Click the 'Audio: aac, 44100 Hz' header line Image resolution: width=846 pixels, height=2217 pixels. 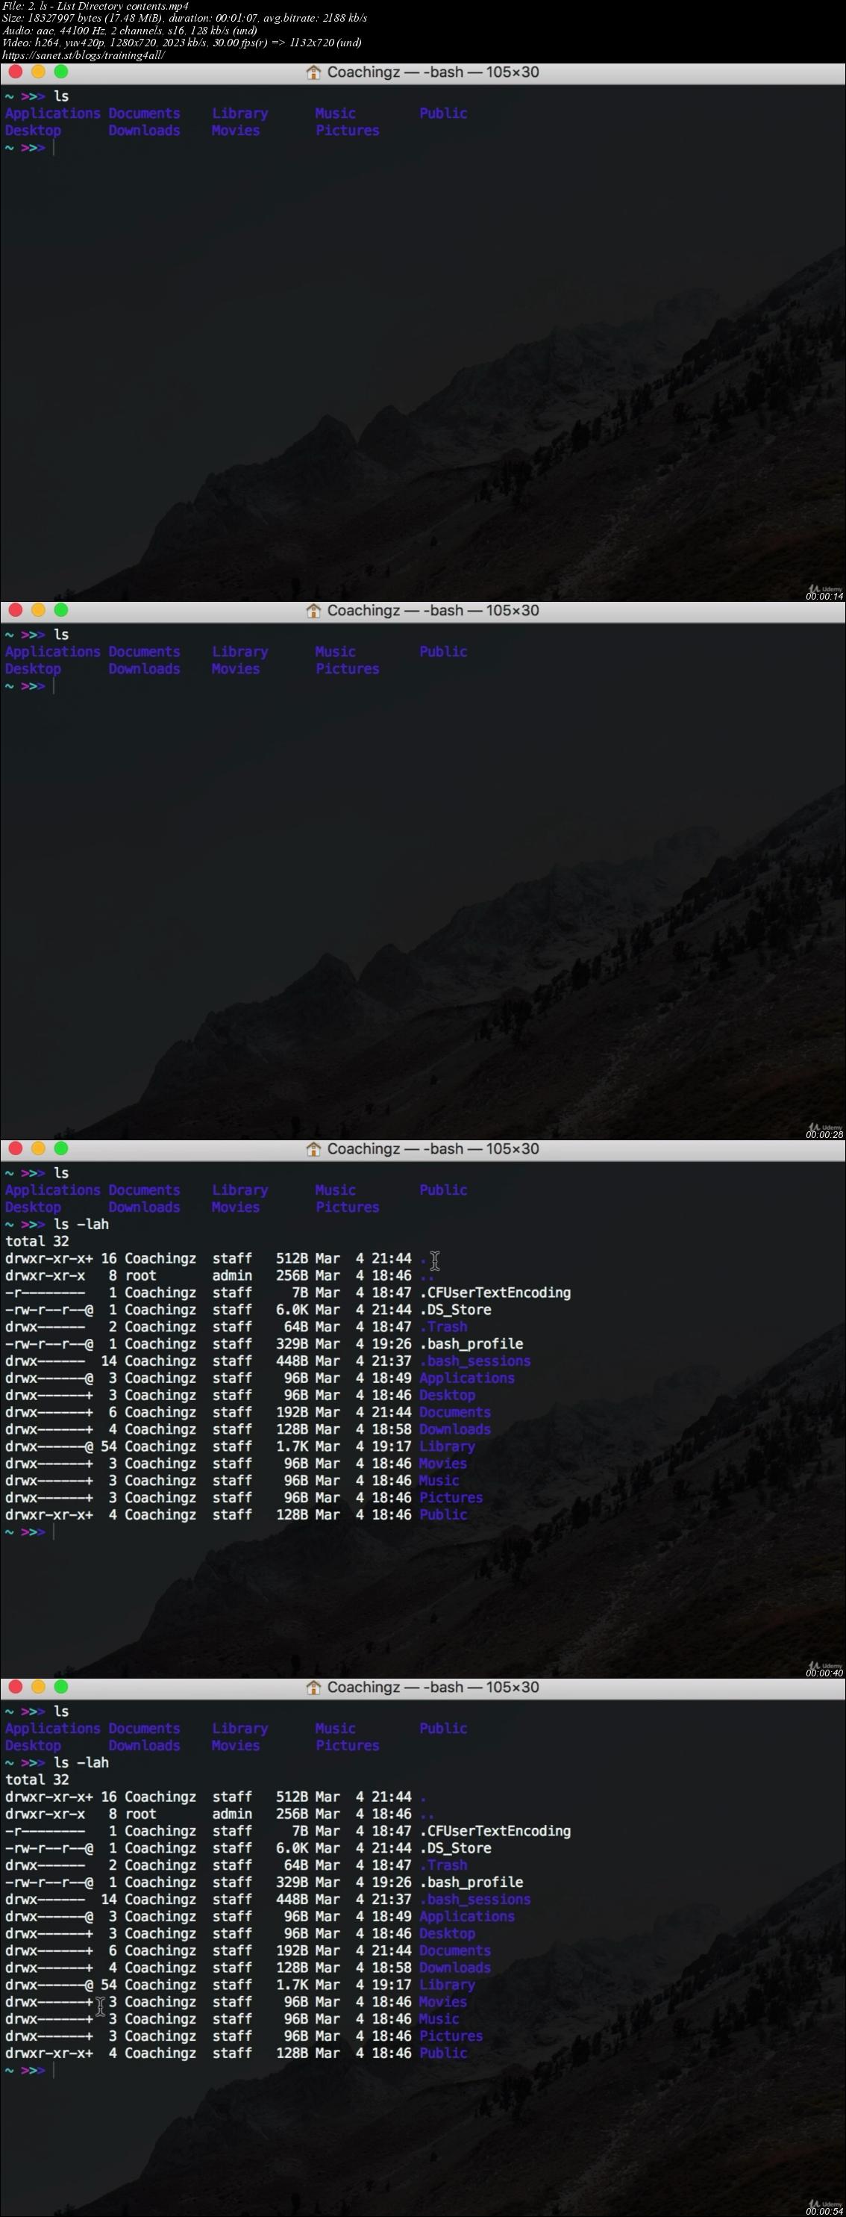pos(129,30)
